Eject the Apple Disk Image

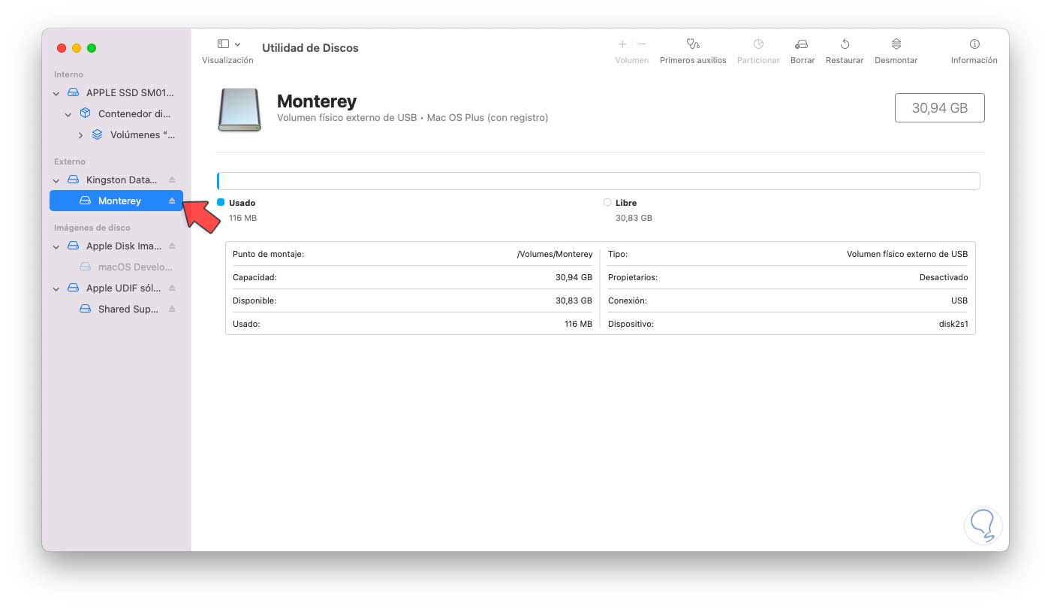tap(172, 246)
